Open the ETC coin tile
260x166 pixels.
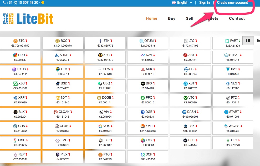(x=233, y=142)
